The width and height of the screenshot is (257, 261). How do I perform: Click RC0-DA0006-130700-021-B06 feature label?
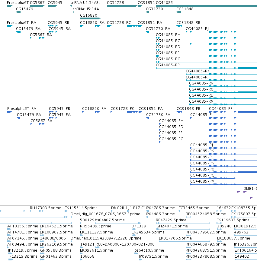click(x=125, y=244)
